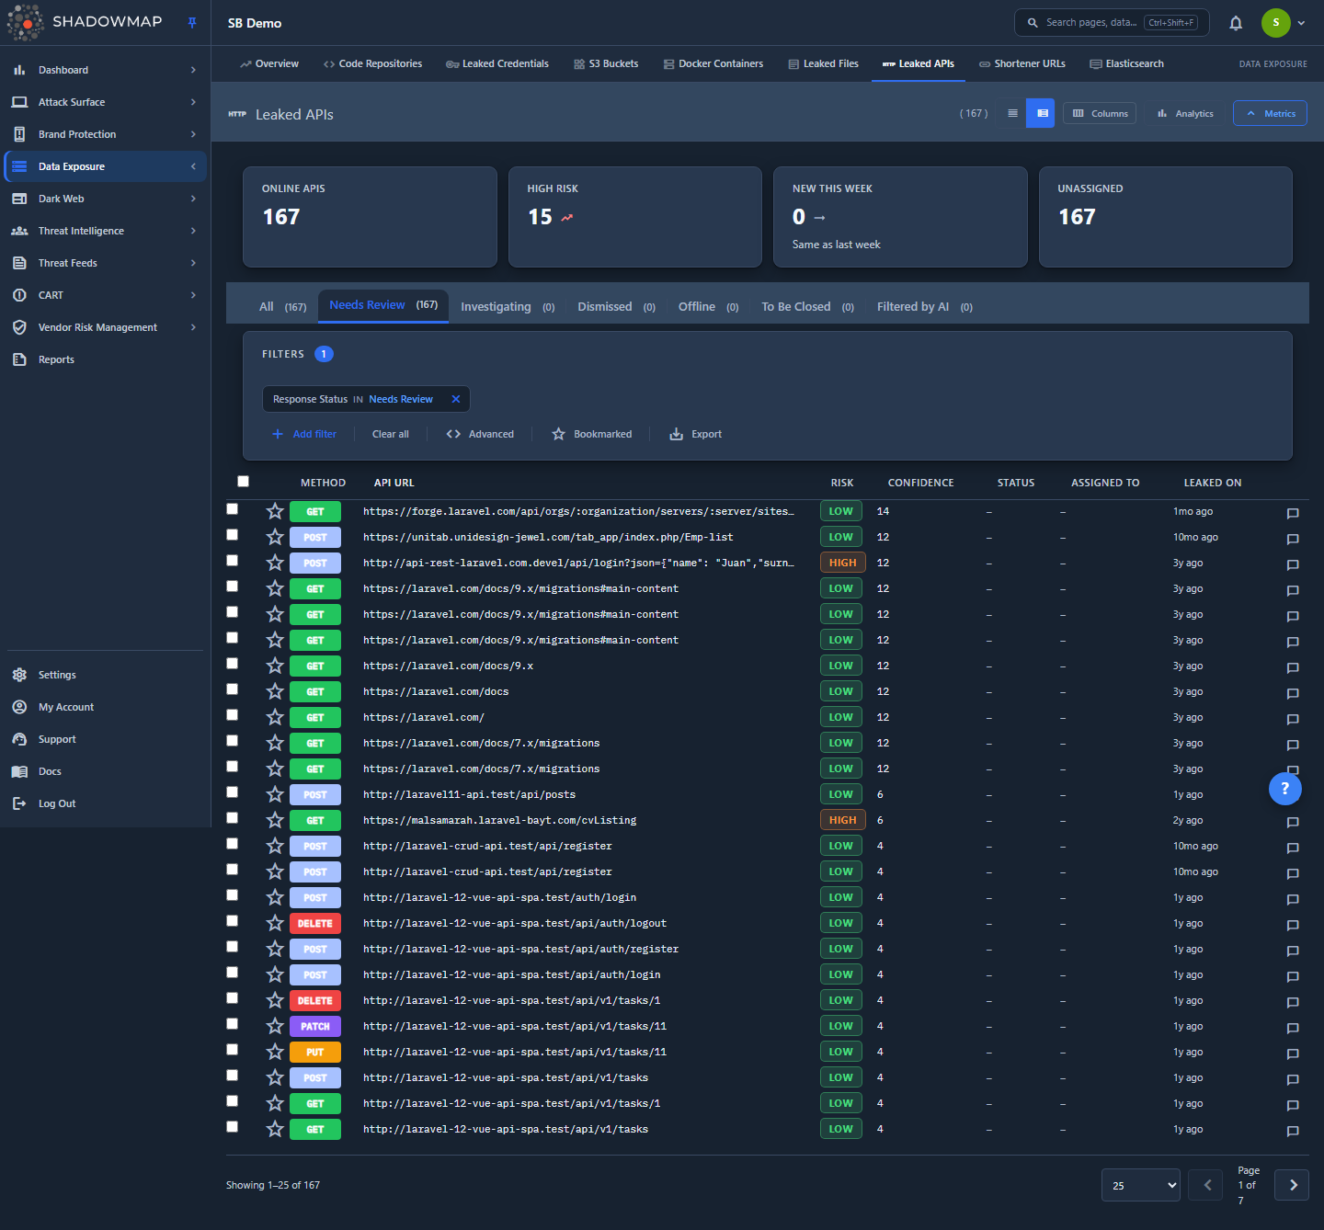Switch to detailed card view icon
This screenshot has width=1324, height=1230.
(1041, 113)
